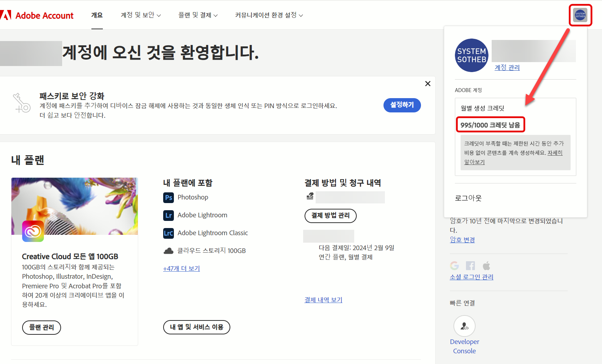Click the large SYSTEM SOTHEB profile picture
Screen dimensions: 602x364
[472, 55]
